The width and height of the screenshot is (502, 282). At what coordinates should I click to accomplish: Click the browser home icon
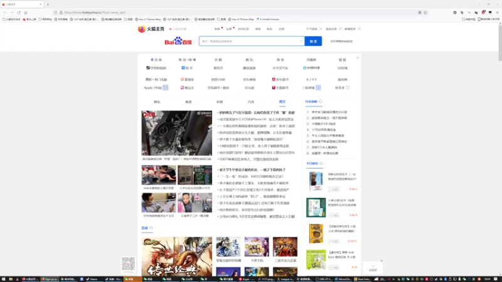pos(26,13)
